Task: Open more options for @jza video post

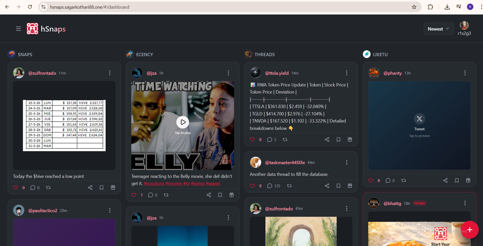Action: tap(228, 73)
